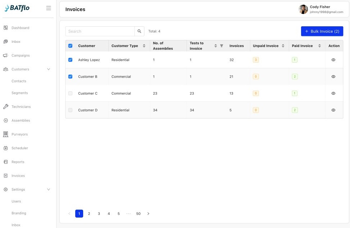Open the Technicians section
Screen dimensions: 350x228
21,106
